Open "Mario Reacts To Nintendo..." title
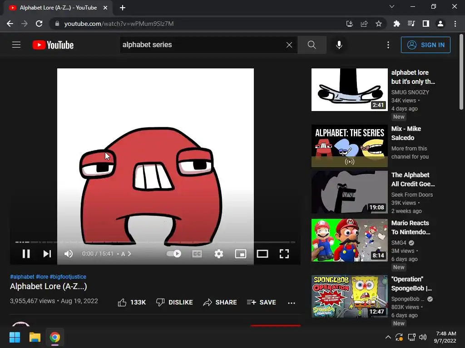This screenshot has width=465, height=348. 411,227
